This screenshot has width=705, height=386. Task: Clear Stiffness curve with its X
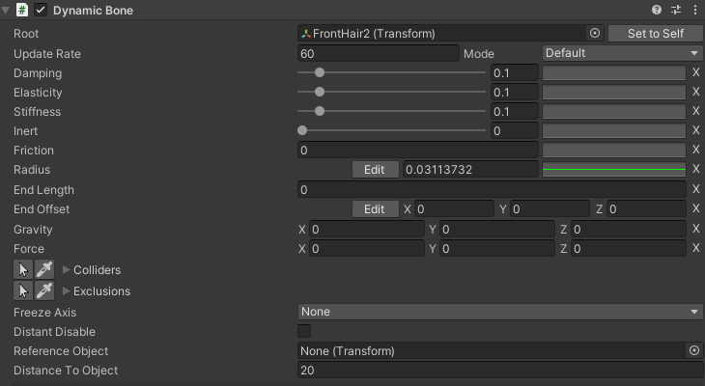(x=696, y=111)
